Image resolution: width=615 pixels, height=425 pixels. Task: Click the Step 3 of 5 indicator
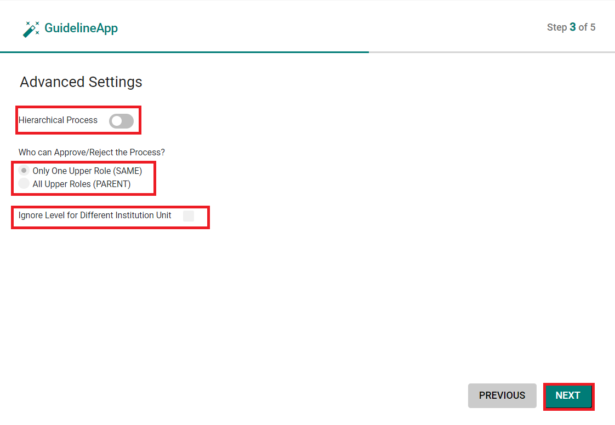click(571, 27)
